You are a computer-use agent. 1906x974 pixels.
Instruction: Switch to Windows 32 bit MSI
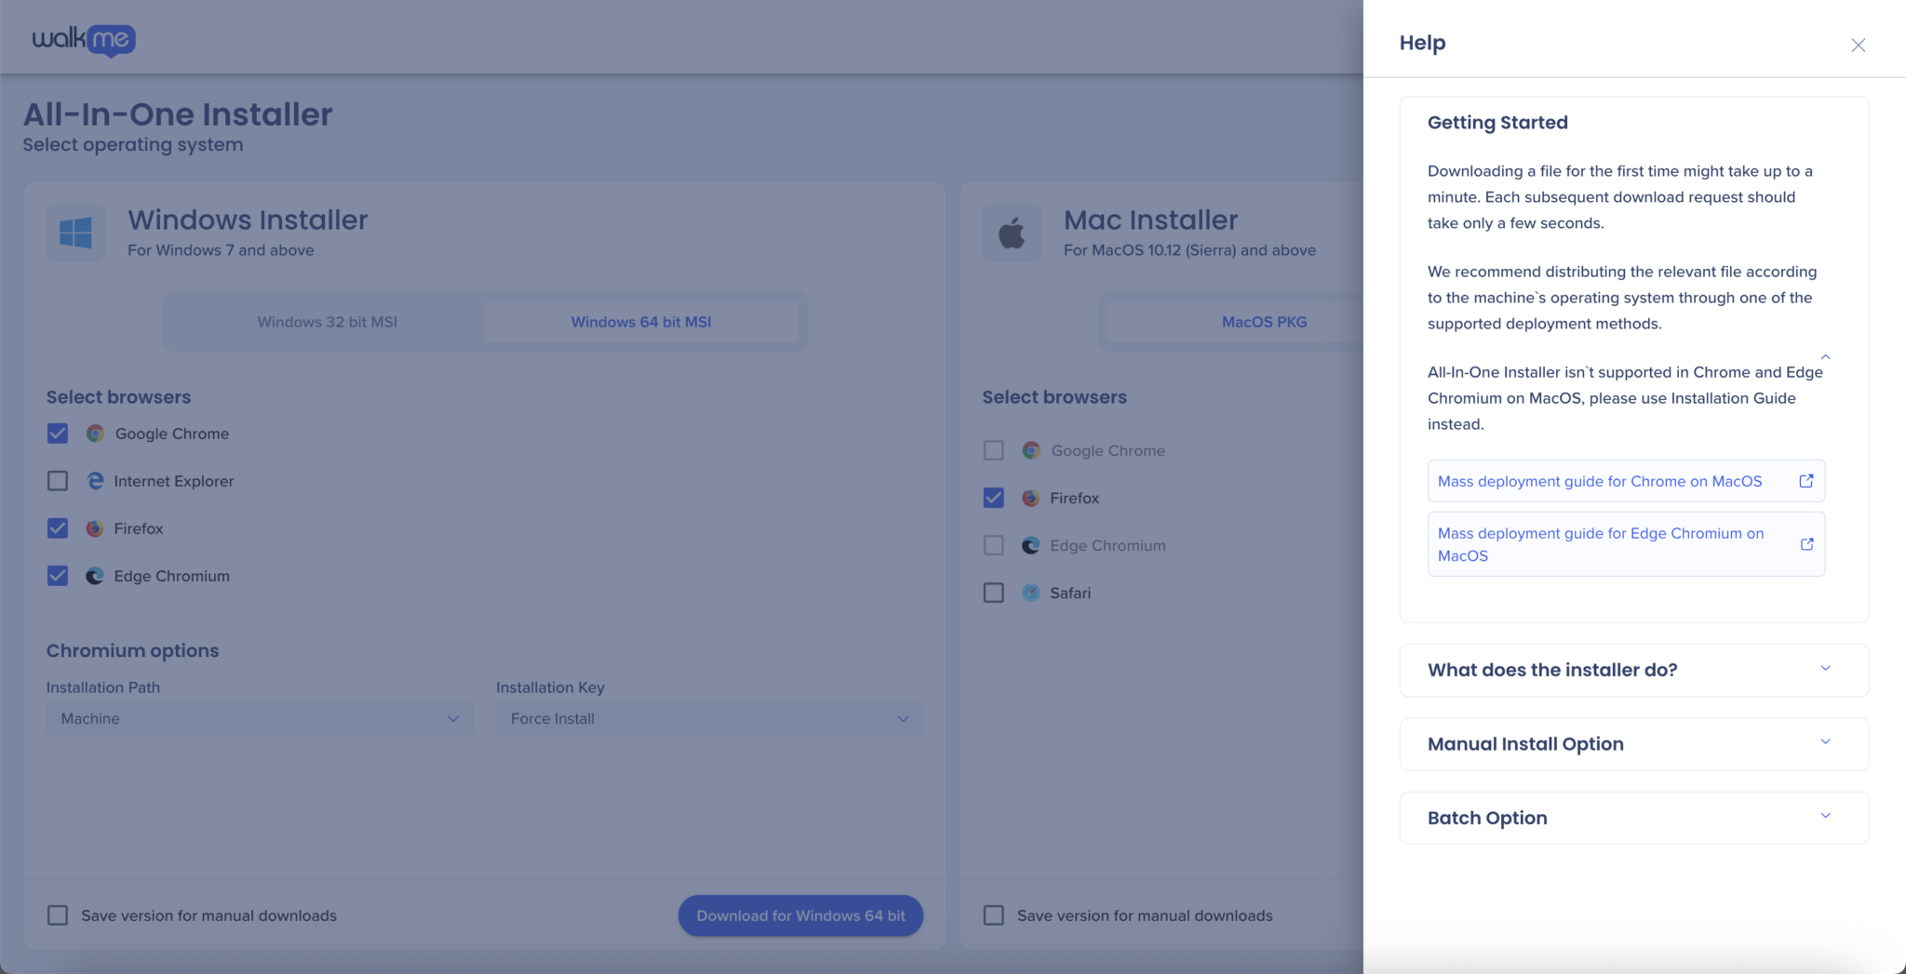coord(327,322)
